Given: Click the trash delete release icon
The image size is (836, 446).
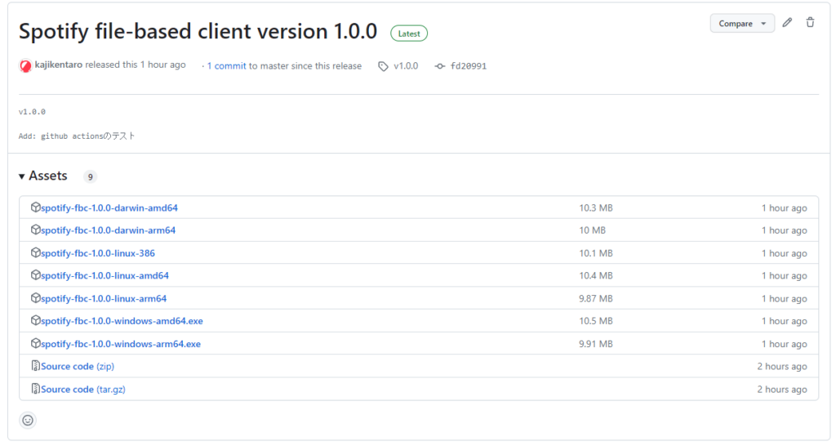Looking at the screenshot, I should [810, 22].
